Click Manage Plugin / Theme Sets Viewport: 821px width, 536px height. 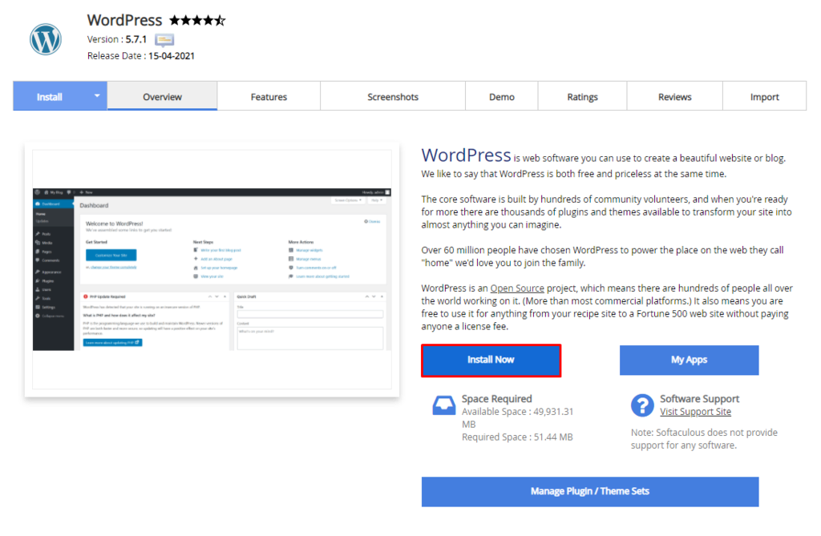[590, 491]
